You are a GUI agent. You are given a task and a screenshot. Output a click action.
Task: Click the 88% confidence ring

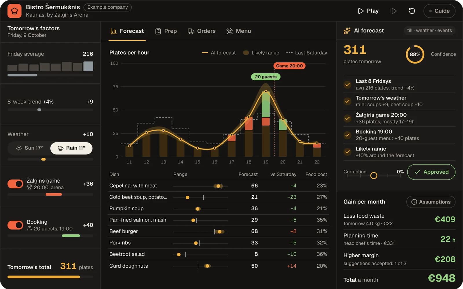coord(415,54)
